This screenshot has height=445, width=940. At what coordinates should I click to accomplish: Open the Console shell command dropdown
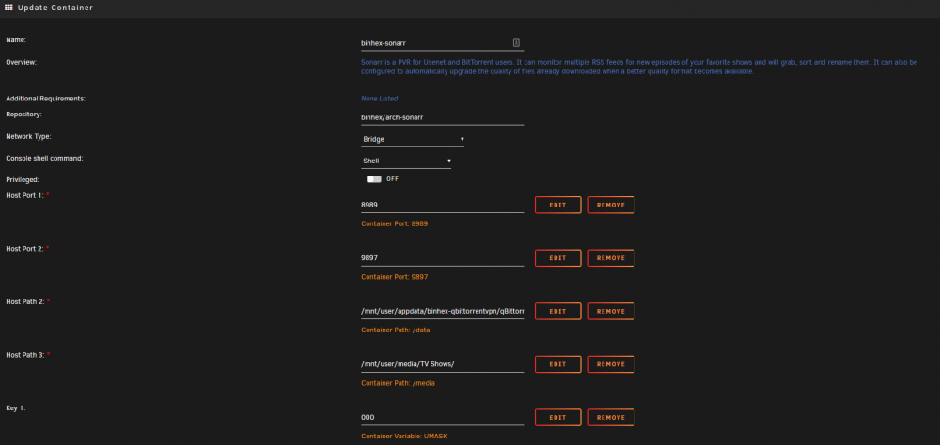coord(406,161)
